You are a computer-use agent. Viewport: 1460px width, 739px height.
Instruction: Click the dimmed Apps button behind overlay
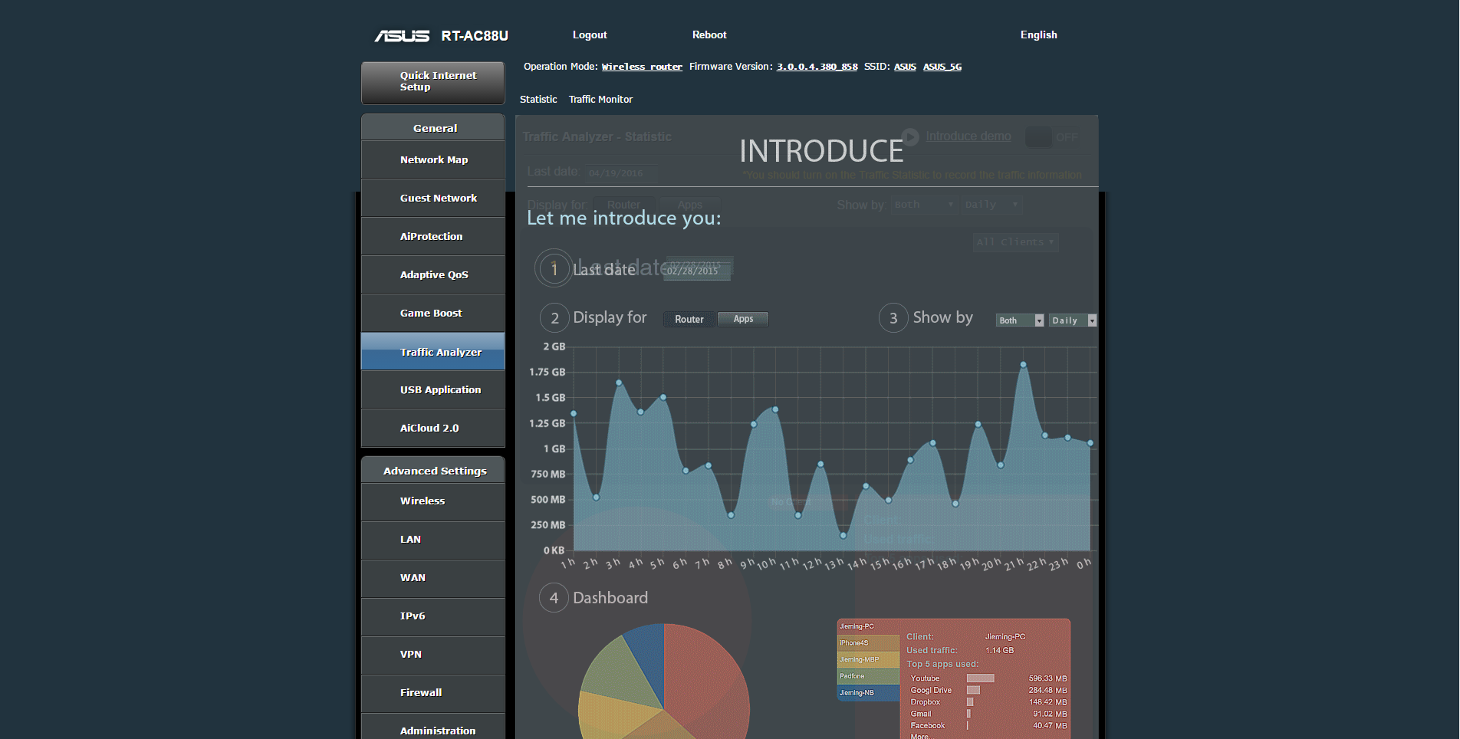pyautogui.click(x=689, y=205)
